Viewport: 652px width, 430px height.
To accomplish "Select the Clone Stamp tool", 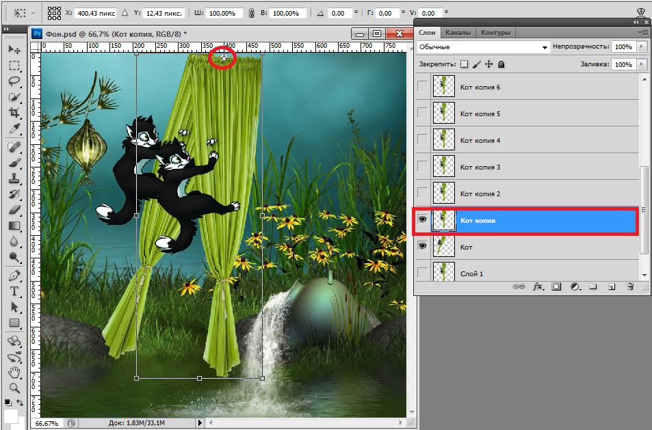I will 14,178.
